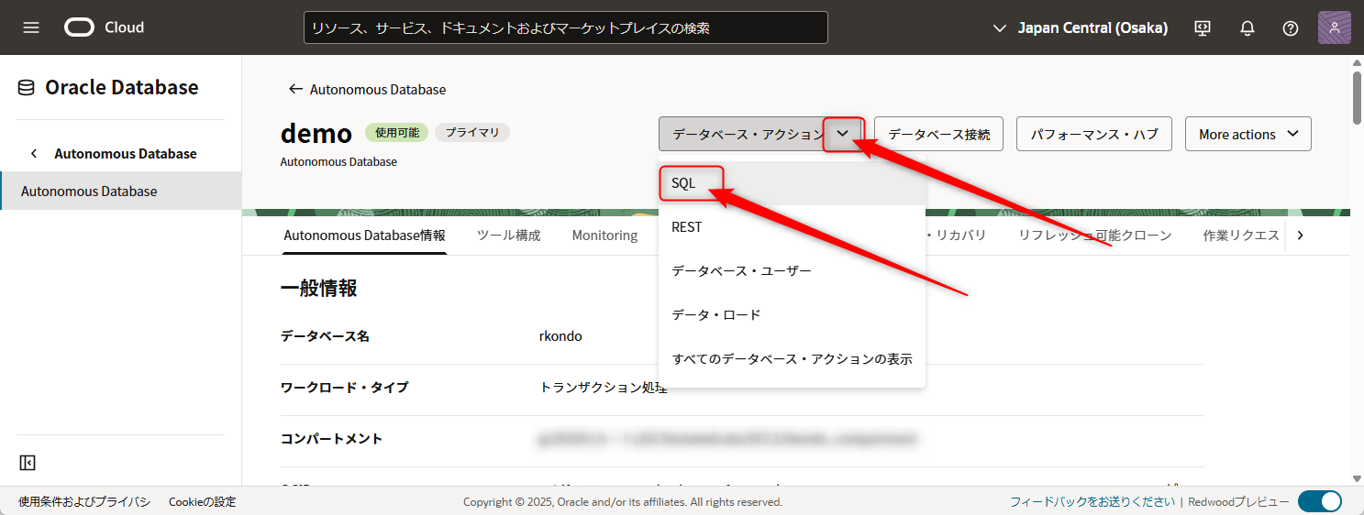This screenshot has width=1364, height=515.
Task: Select SQL from the dropdown menu
Action: [x=792, y=183]
